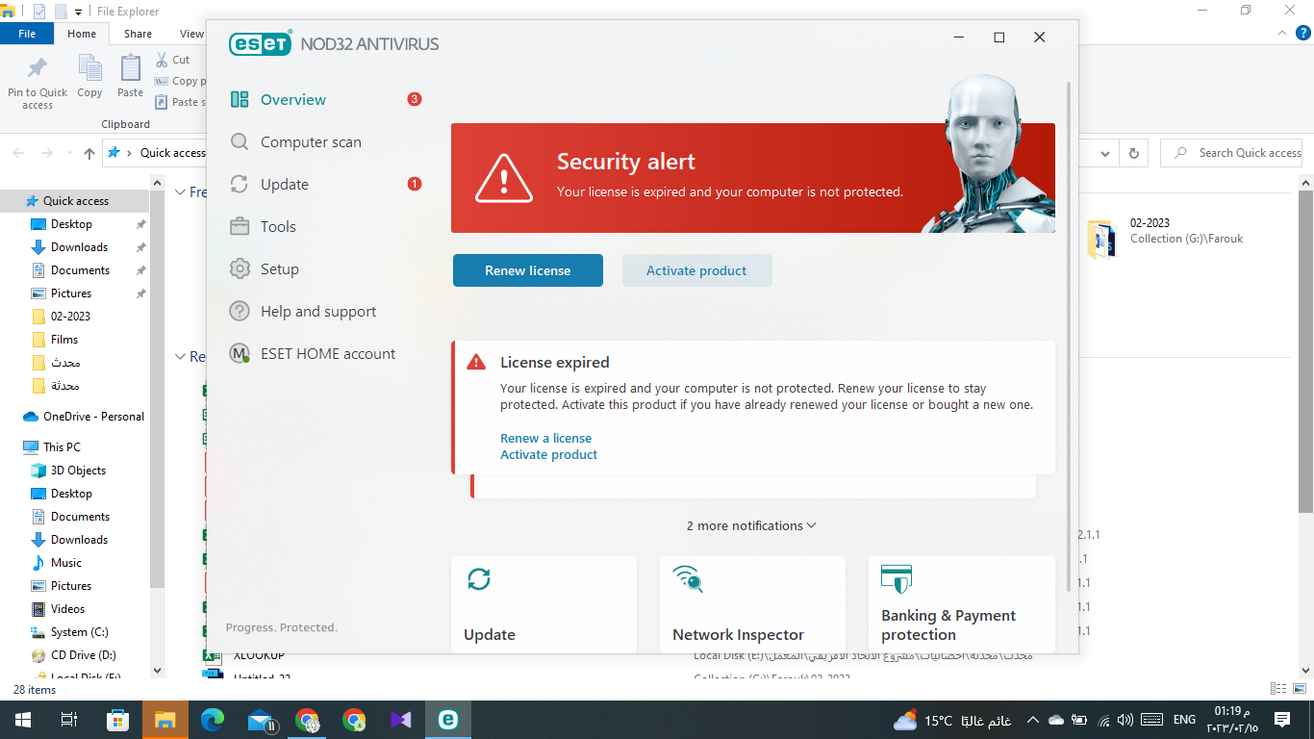This screenshot has height=739, width=1314.
Task: Switch to the Share ribbon tab
Action: tap(138, 34)
